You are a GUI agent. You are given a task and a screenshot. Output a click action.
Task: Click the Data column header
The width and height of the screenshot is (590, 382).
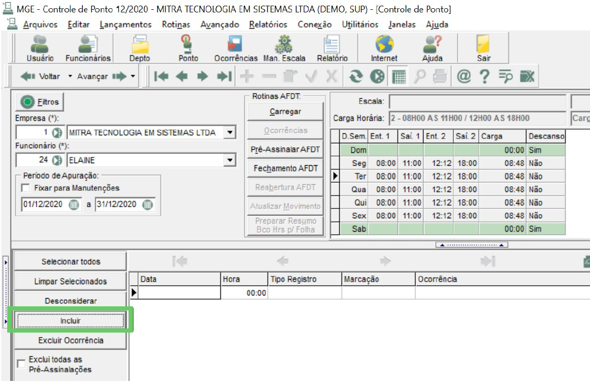point(179,279)
